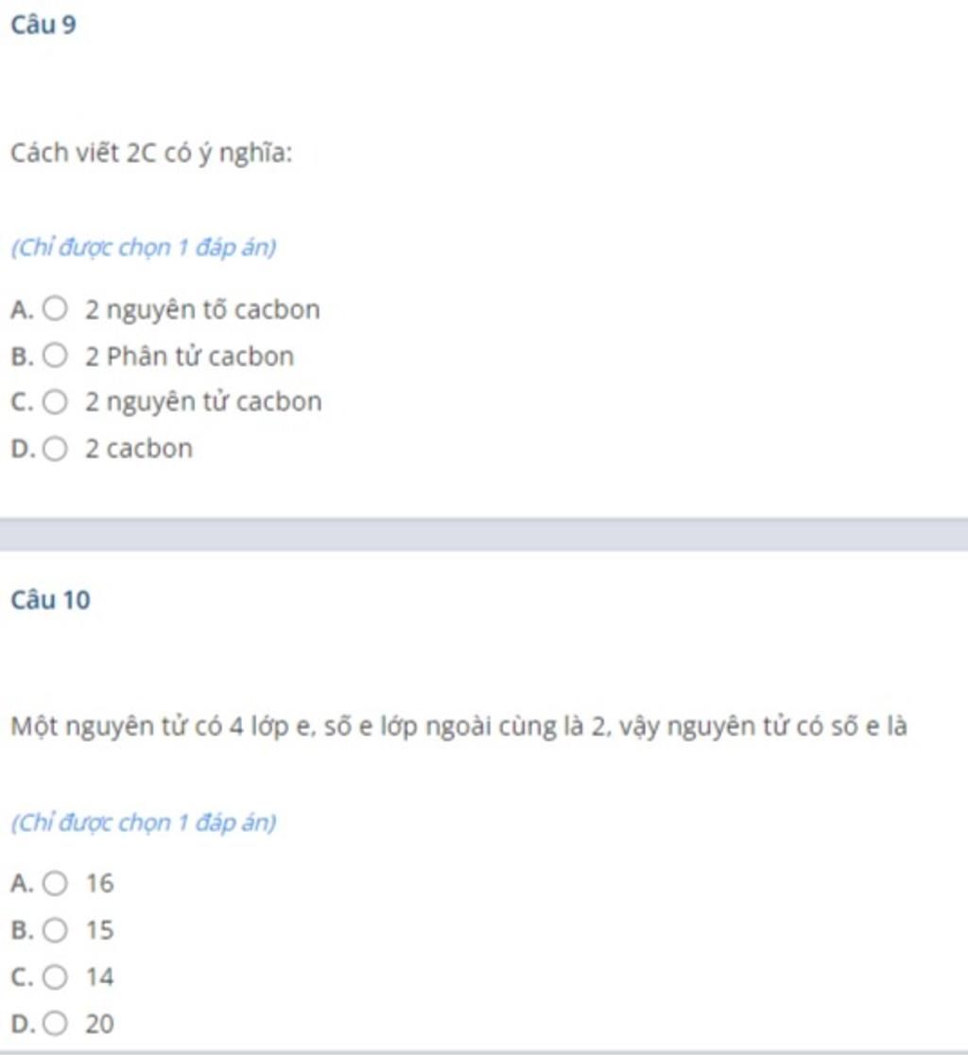Click the answer number text '20'
The image size is (968, 1055).
[x=99, y=1024]
